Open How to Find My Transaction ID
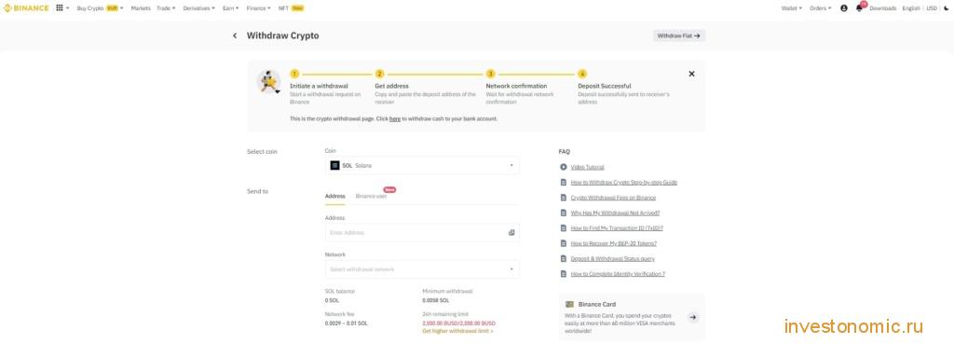Image resolution: width=954 pixels, height=344 pixels. coord(617,228)
